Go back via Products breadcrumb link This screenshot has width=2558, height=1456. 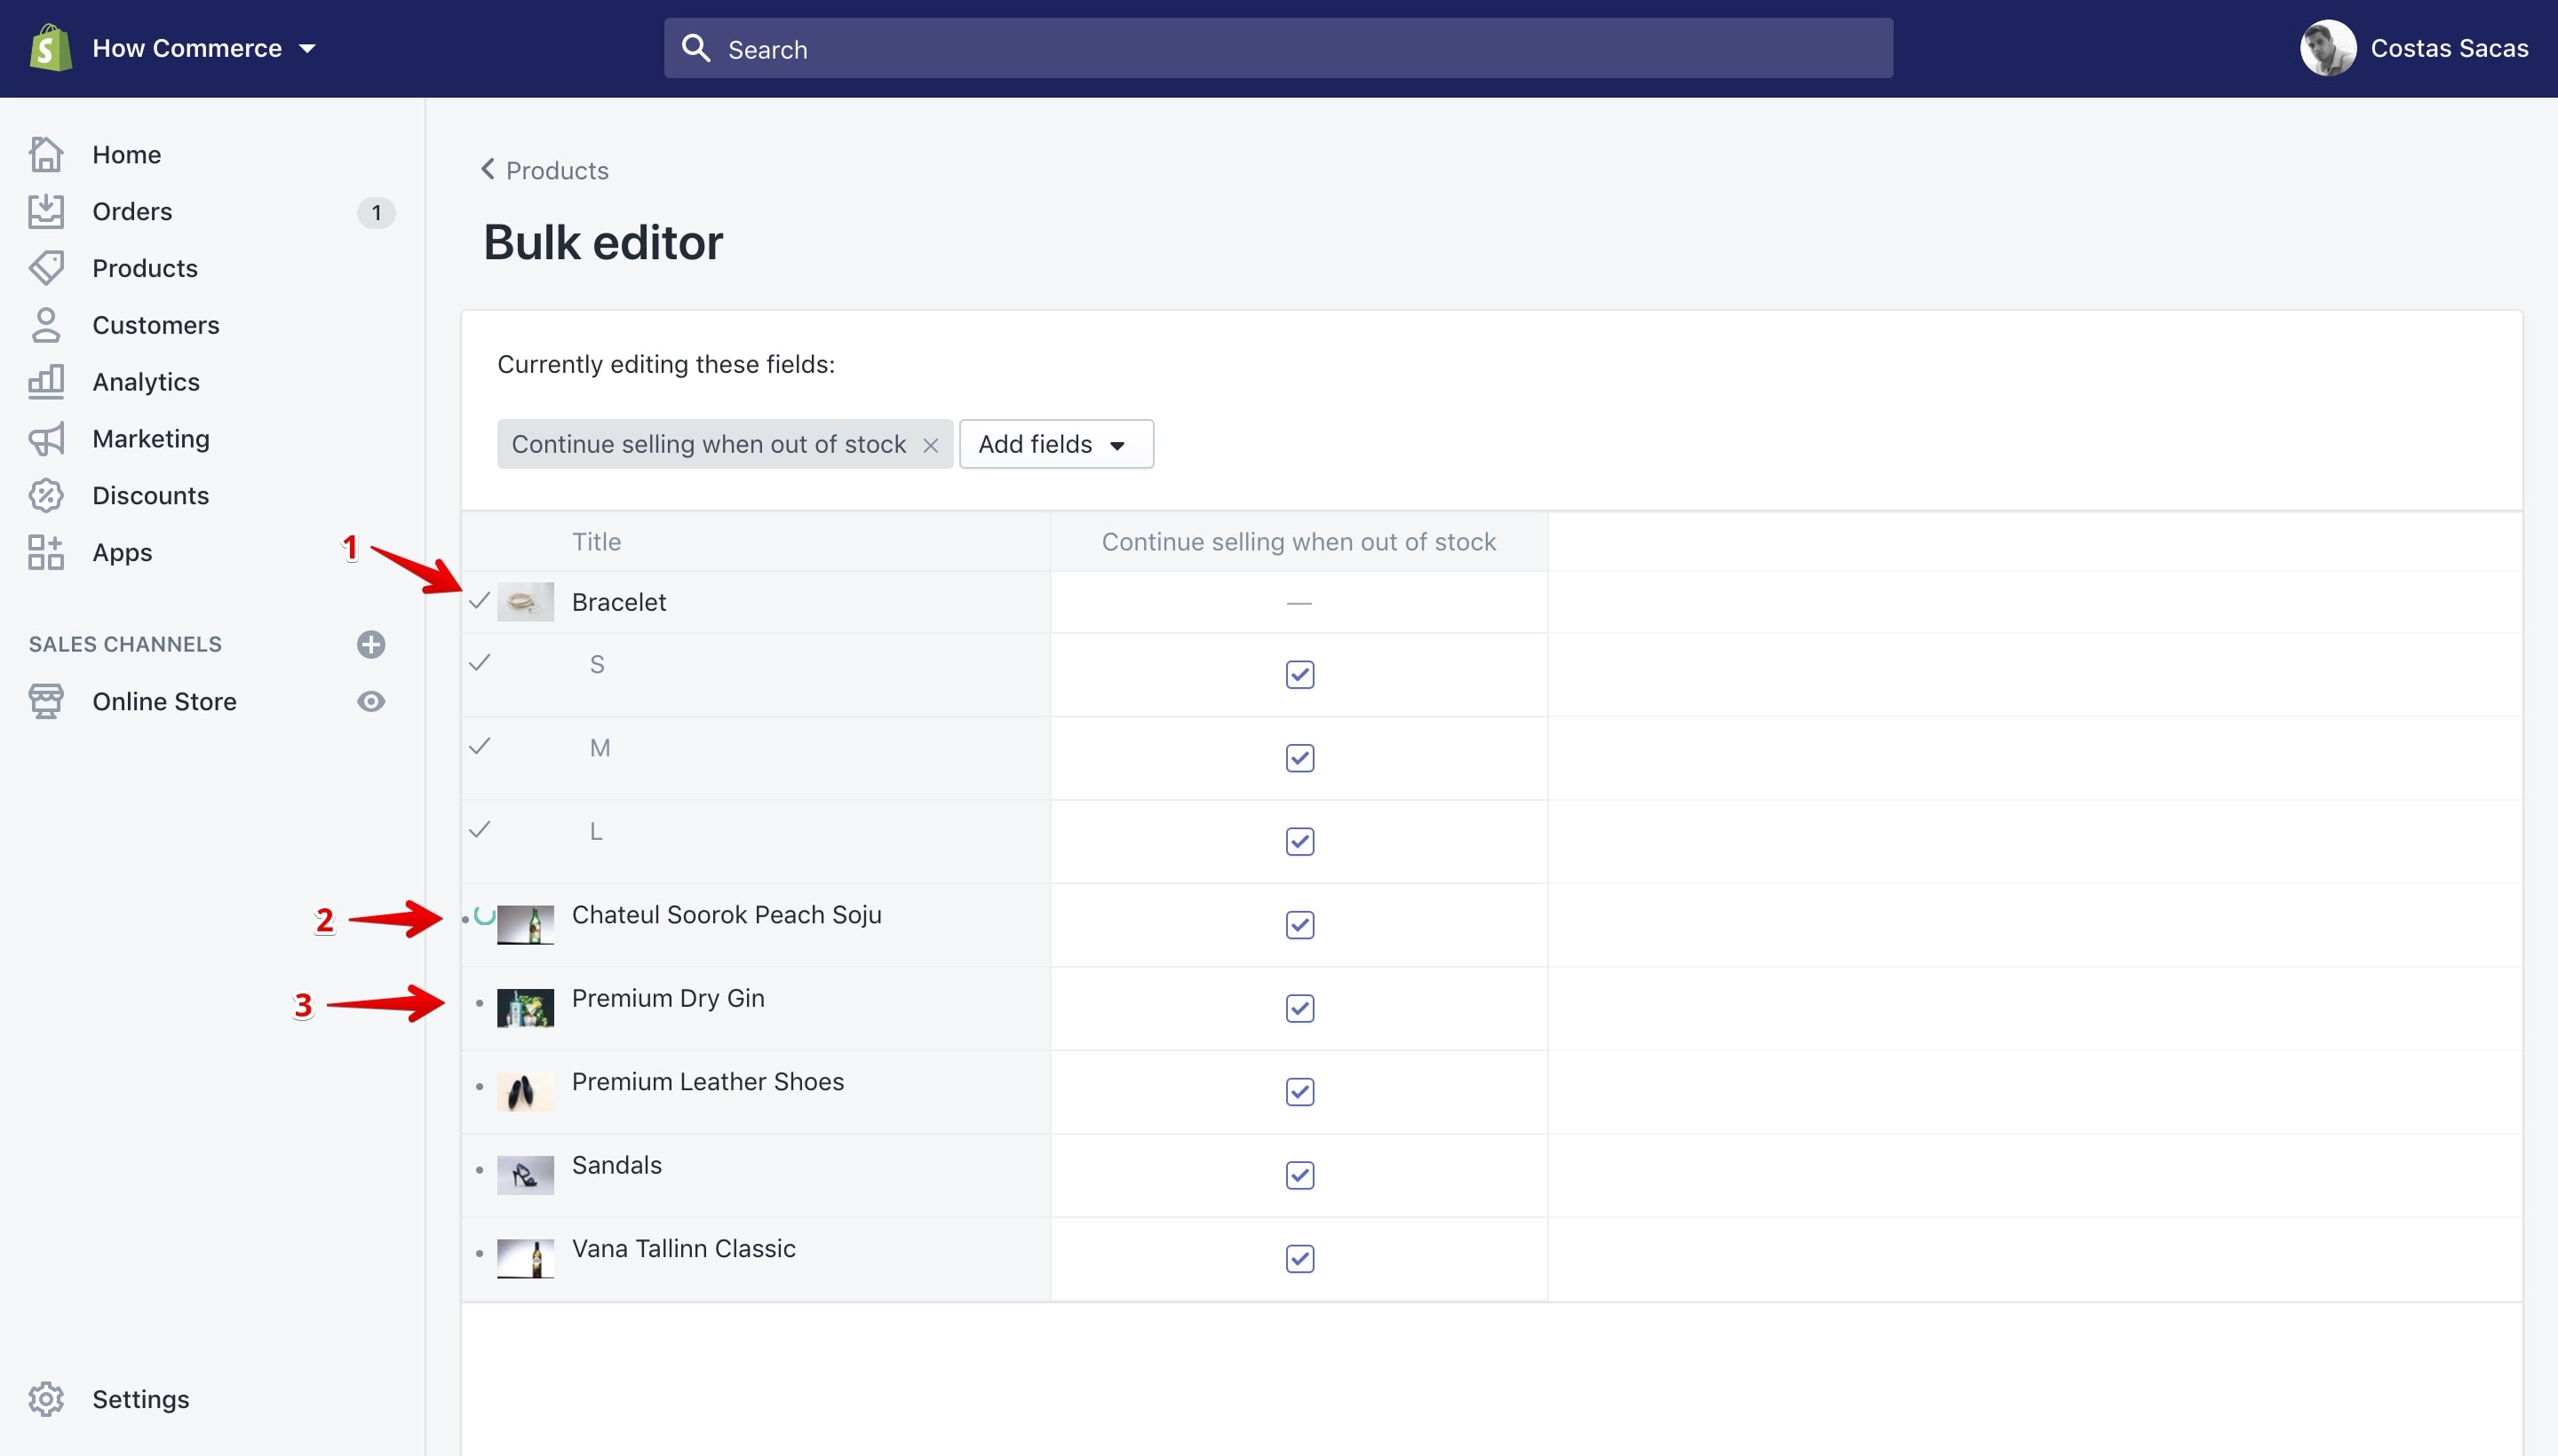[x=557, y=170]
